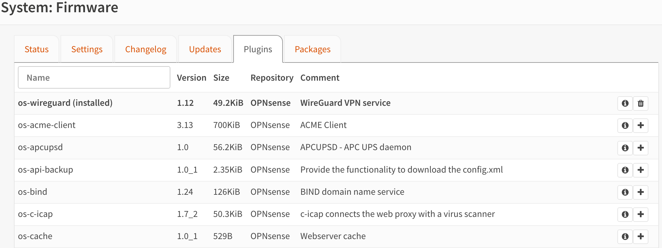Screen dimensions: 662x248
Task: Install the os-c-icap plugin
Action: 640,214
